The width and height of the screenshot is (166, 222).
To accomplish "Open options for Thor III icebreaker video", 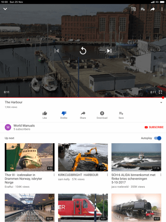I will (54, 175).
